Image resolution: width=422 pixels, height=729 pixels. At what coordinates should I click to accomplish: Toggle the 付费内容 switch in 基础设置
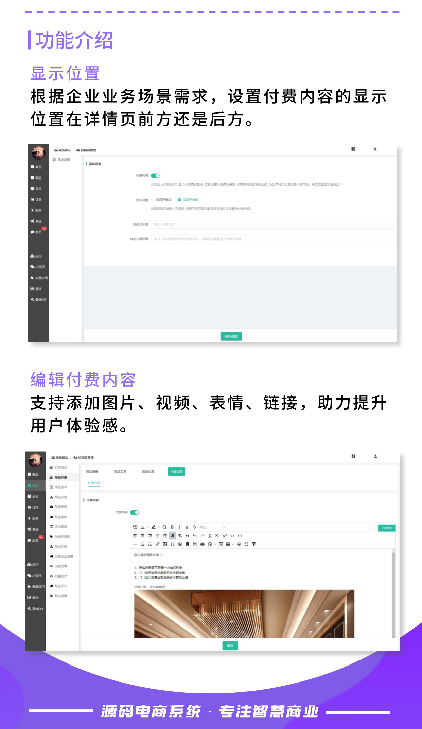(155, 176)
